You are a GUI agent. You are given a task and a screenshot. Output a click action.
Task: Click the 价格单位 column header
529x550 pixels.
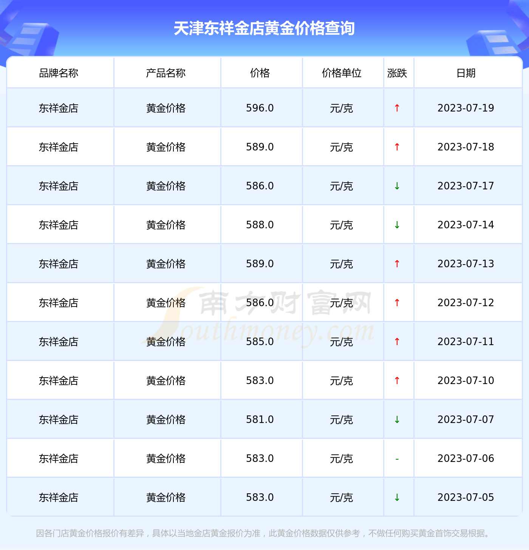click(x=342, y=73)
